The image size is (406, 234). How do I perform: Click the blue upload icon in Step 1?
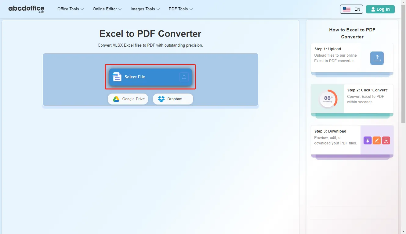click(x=377, y=58)
